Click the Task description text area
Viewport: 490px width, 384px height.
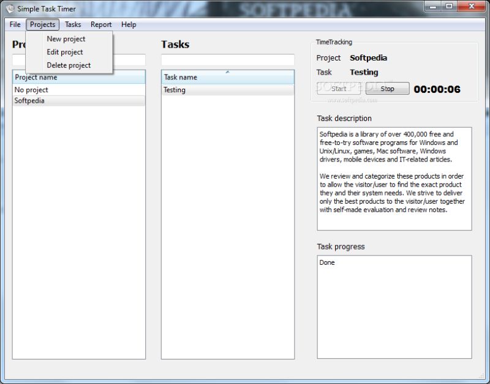tap(394, 177)
